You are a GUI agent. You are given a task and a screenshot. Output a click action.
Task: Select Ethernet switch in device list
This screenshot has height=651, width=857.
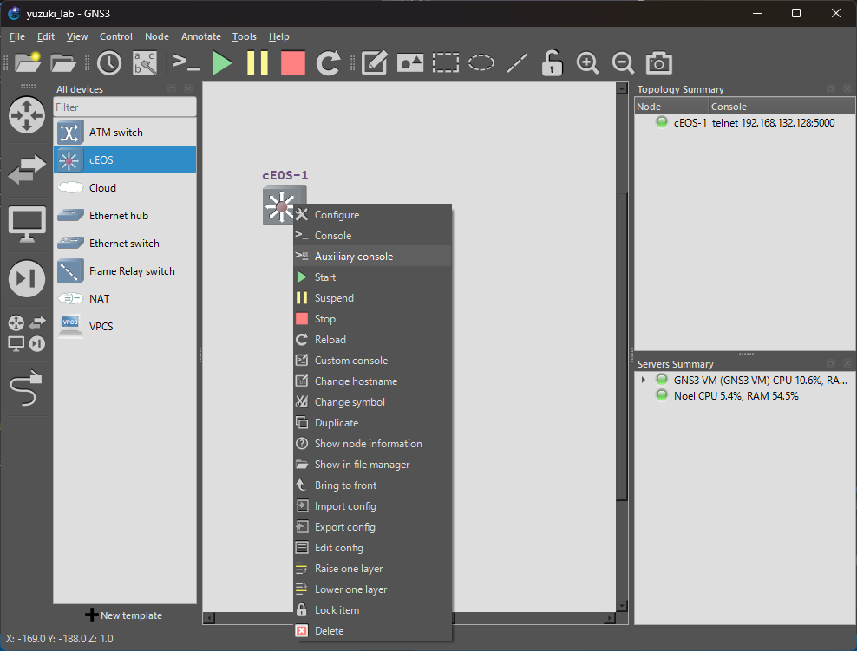tap(125, 243)
